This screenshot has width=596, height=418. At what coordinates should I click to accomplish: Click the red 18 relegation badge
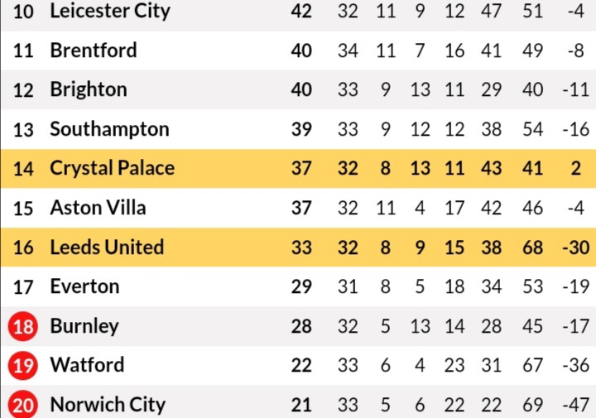23,326
